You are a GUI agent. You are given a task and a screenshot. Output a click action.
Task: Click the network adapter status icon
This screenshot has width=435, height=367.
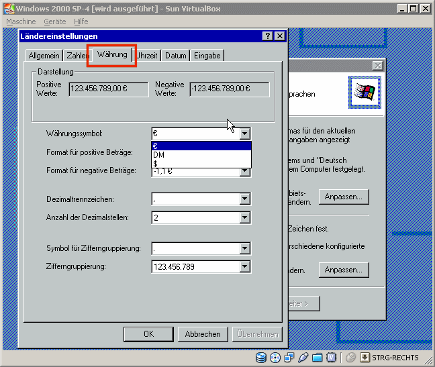click(289, 358)
